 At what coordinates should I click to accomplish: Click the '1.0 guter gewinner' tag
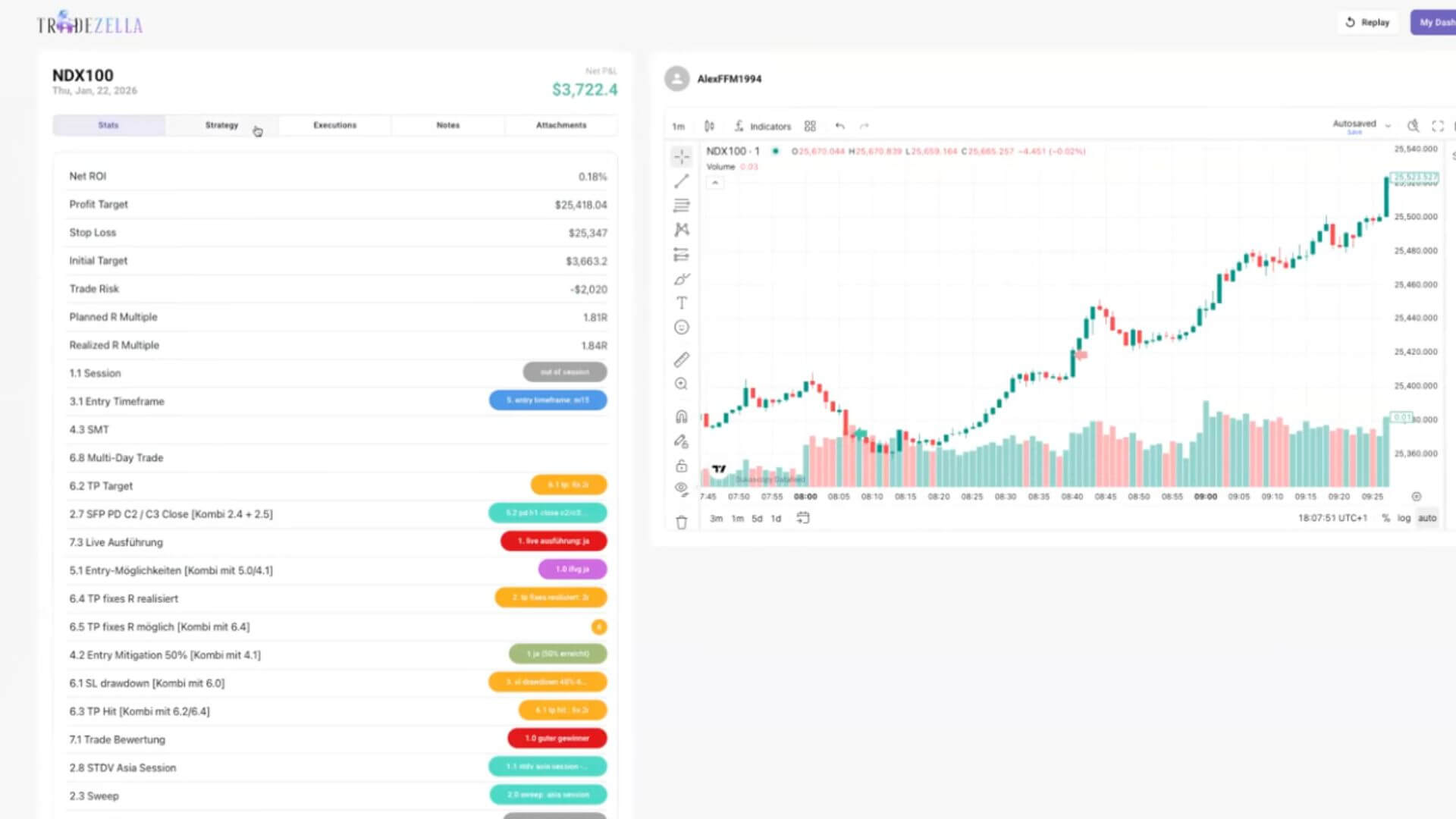point(556,738)
